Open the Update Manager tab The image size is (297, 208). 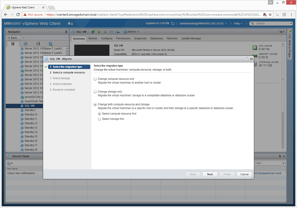[x=191, y=39]
